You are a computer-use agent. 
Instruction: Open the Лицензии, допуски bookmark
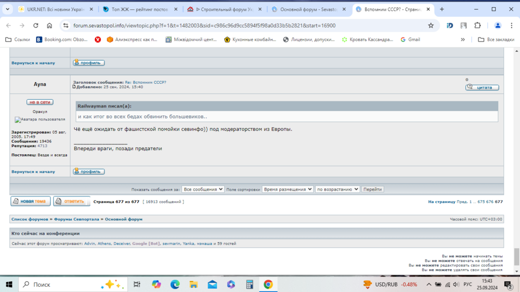tap(309, 39)
